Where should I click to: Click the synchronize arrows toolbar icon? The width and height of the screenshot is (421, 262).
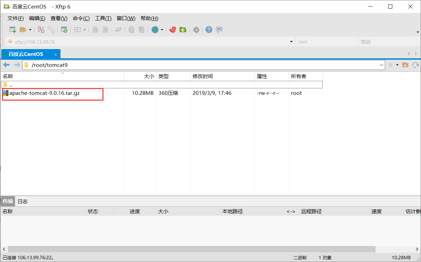tap(118, 30)
